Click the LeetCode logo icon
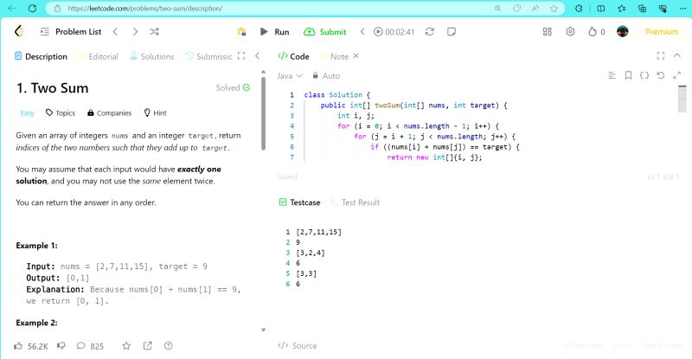This screenshot has height=359, width=692. click(19, 31)
